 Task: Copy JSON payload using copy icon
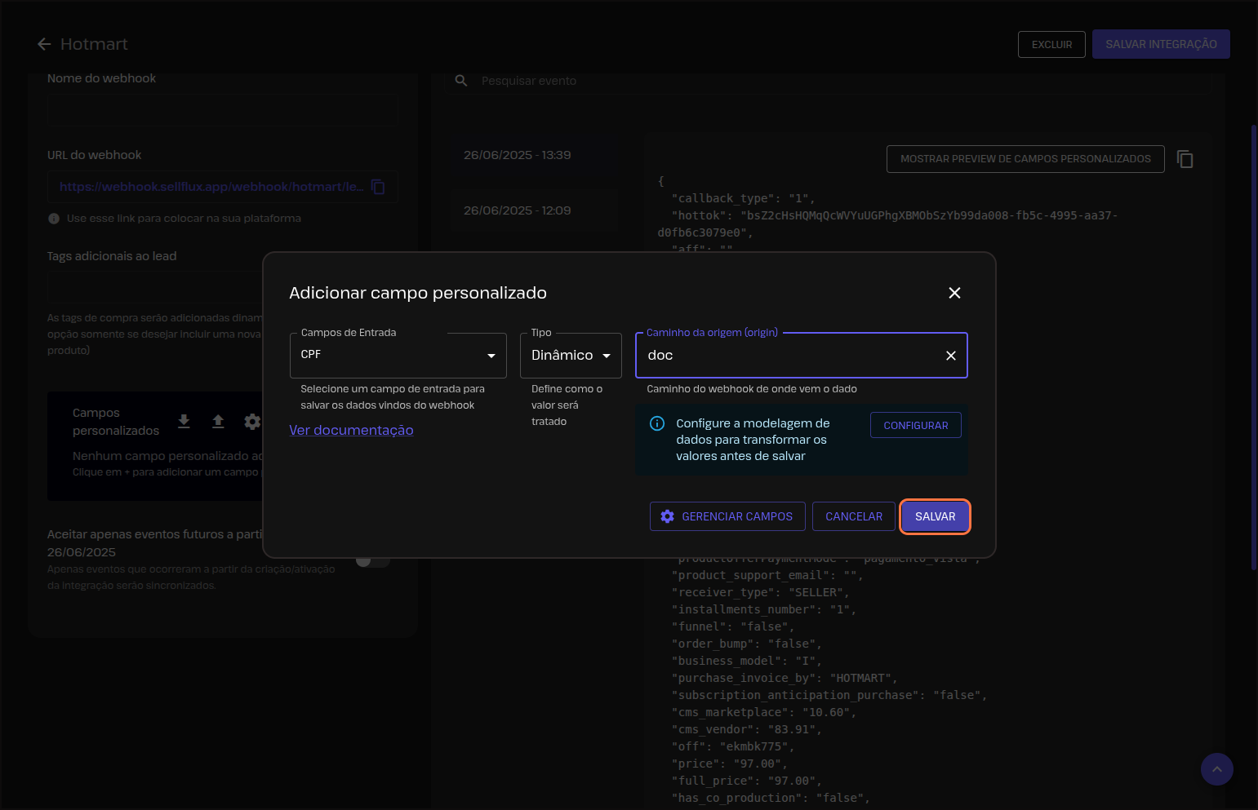[1185, 159]
